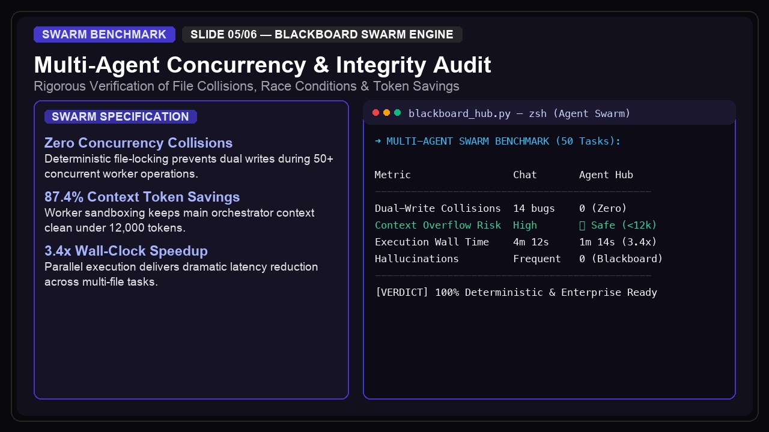The height and width of the screenshot is (432, 769).
Task: Click the 1m 14s (3.4x) value
Action: (618, 242)
